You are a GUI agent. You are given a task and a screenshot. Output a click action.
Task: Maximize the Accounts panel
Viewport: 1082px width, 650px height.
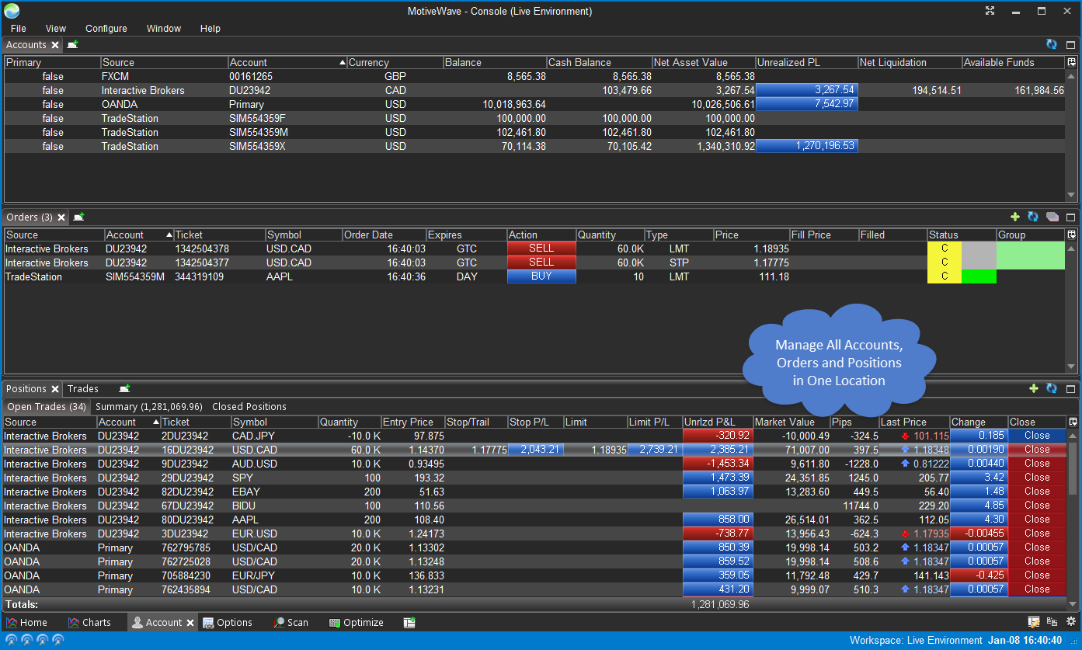(1070, 45)
